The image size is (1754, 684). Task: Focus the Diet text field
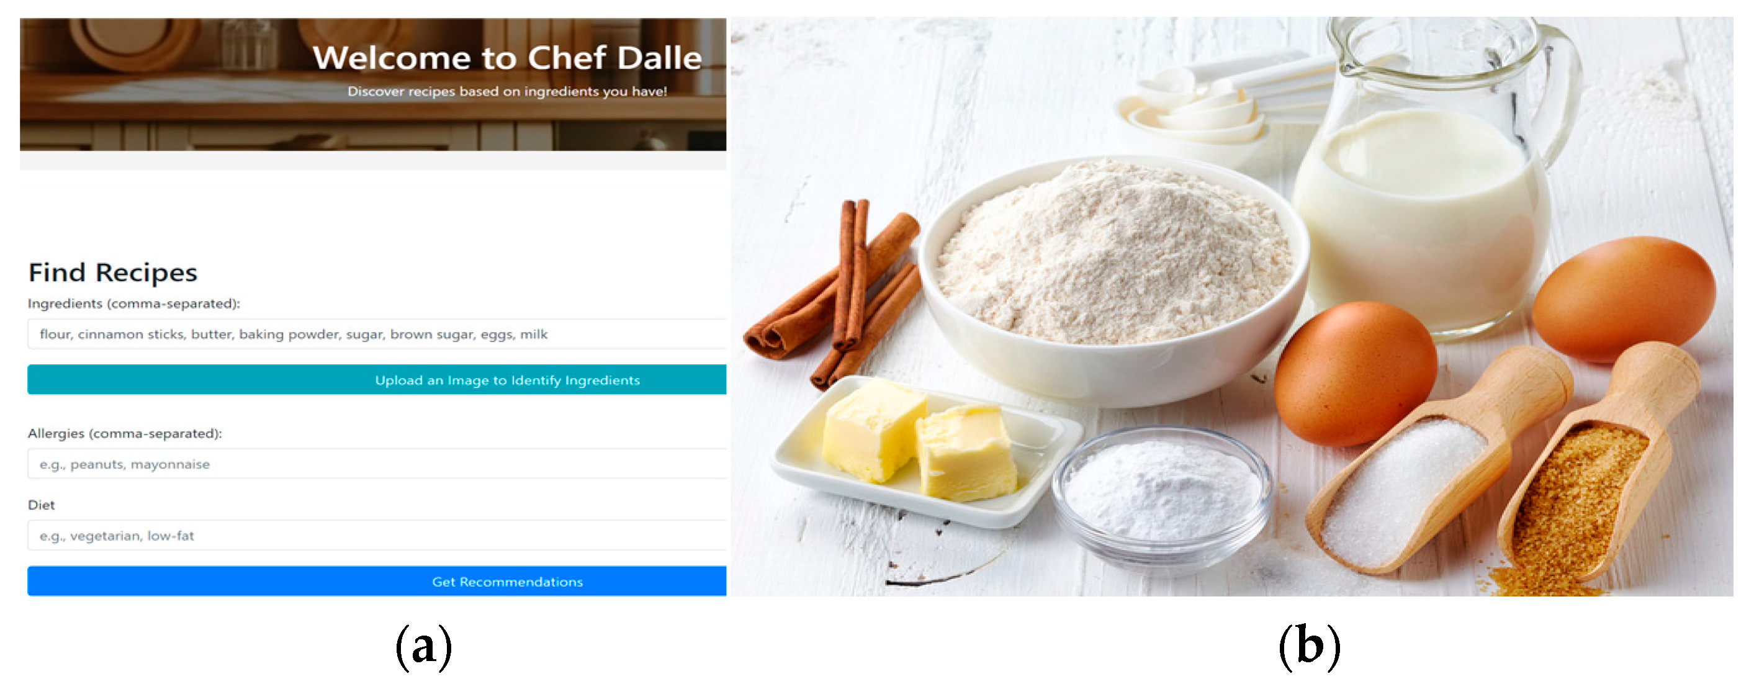(x=377, y=536)
